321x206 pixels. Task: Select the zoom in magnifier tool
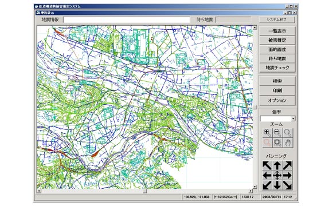tap(267, 133)
